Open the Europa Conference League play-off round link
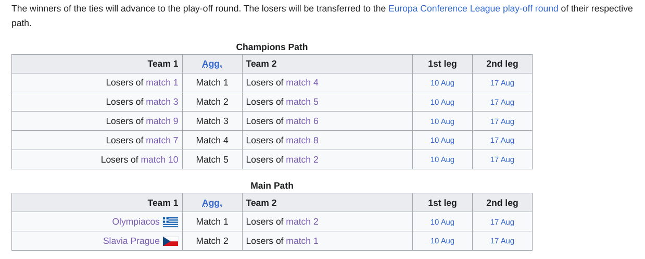The width and height of the screenshot is (645, 259). pyautogui.click(x=473, y=8)
